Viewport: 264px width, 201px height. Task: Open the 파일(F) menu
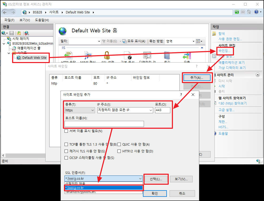tap(9, 20)
